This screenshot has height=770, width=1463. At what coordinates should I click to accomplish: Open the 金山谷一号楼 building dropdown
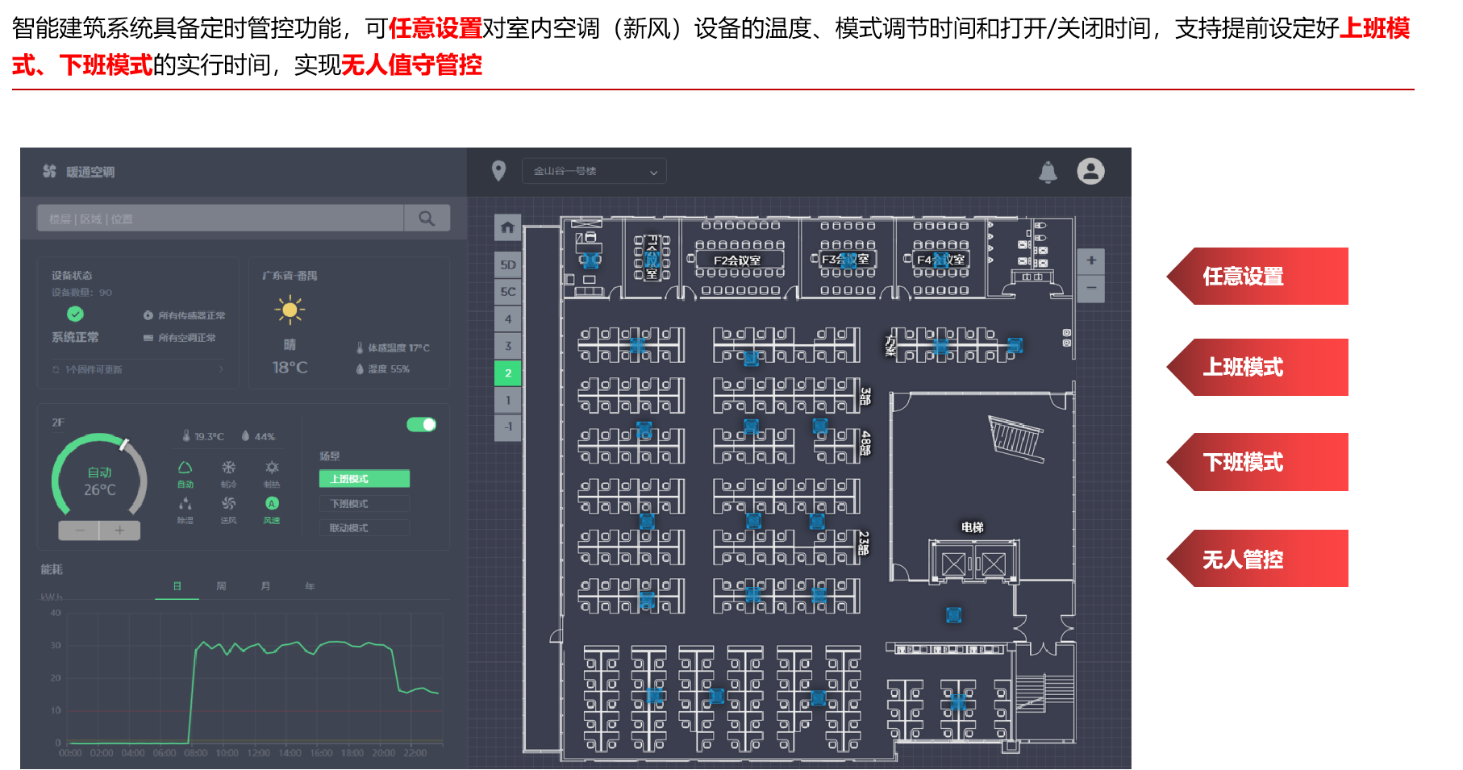[x=594, y=172]
